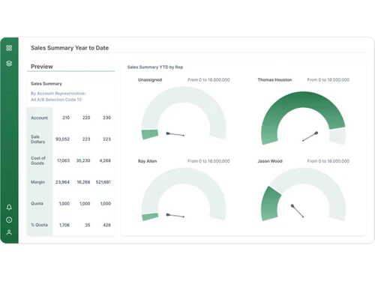Screen dimensions: 375x281
Task: Click the Ray Allen name label
Action: point(148,161)
